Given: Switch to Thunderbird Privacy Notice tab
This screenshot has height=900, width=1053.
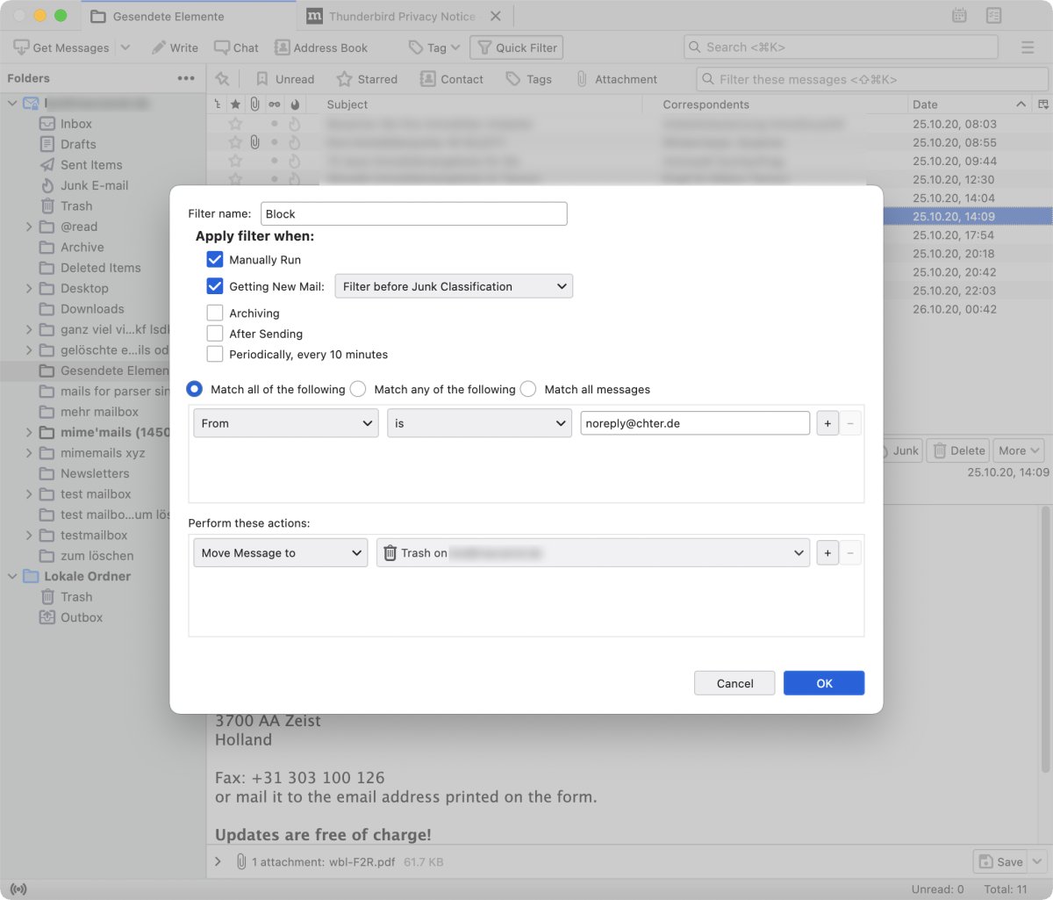Looking at the screenshot, I should [392, 16].
